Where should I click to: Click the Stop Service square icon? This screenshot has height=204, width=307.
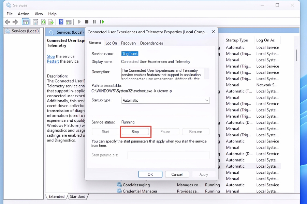[87, 22]
